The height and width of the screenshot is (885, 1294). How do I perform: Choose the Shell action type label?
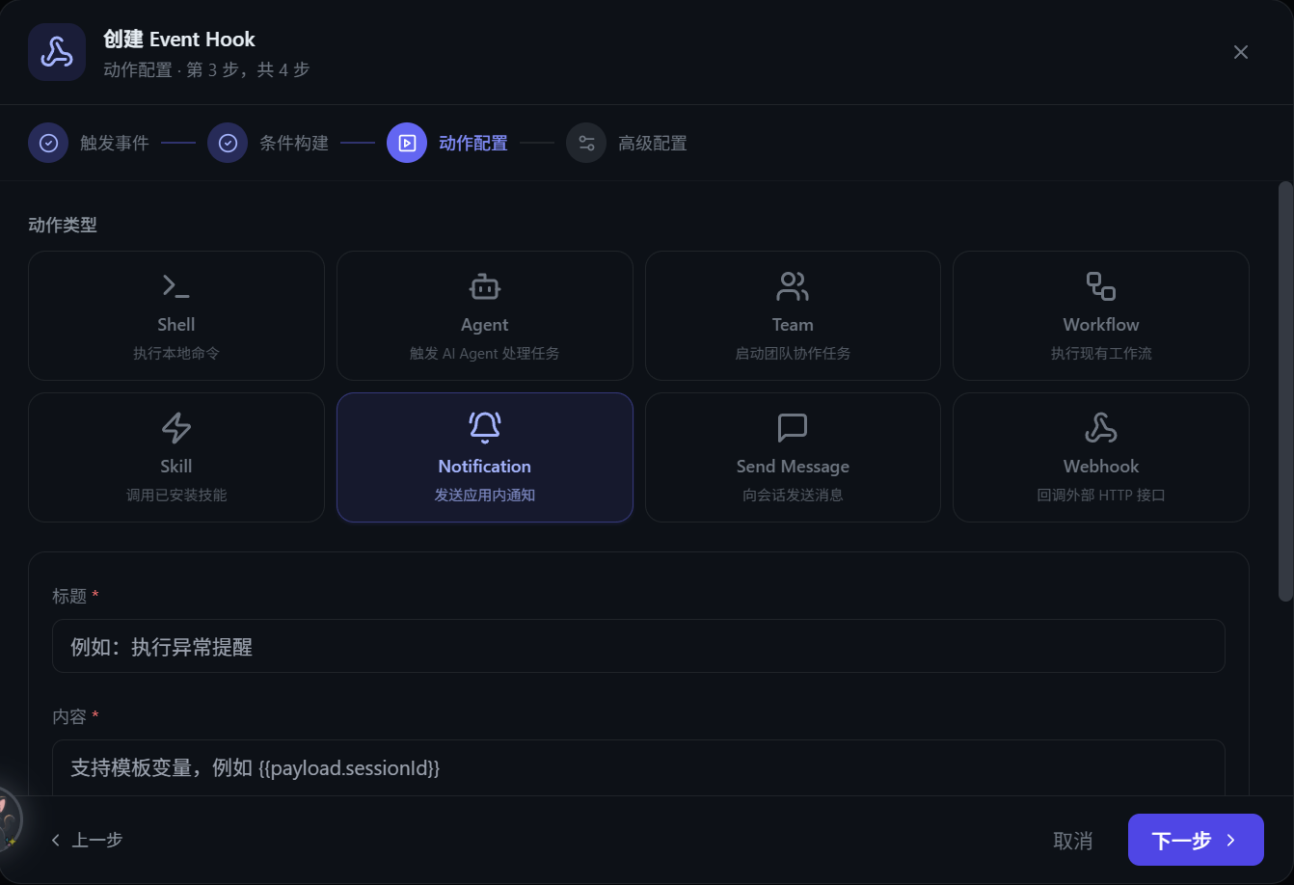[x=176, y=325]
